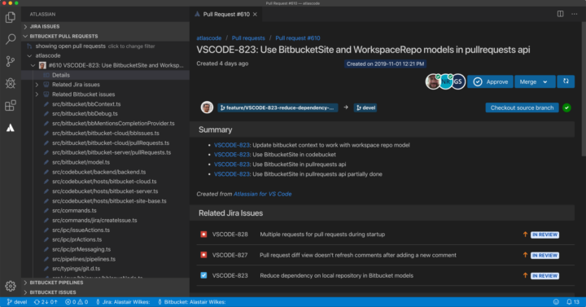Click the GS reviewer avatar
The width and height of the screenshot is (586, 307).
pos(458,81)
